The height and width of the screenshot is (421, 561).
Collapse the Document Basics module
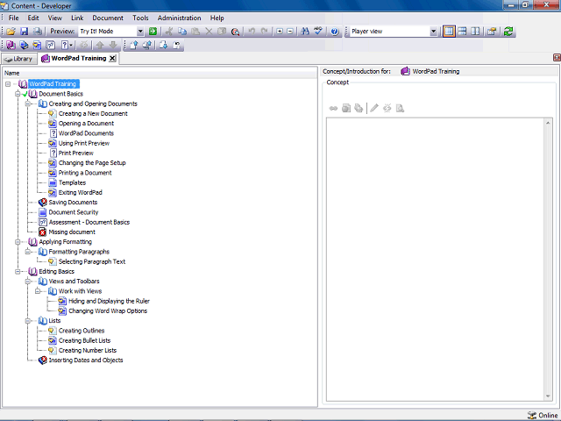tap(18, 94)
